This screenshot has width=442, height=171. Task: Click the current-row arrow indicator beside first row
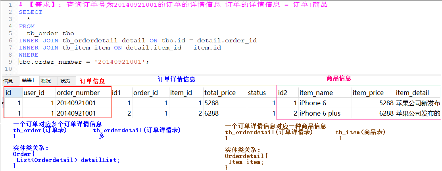(2, 103)
